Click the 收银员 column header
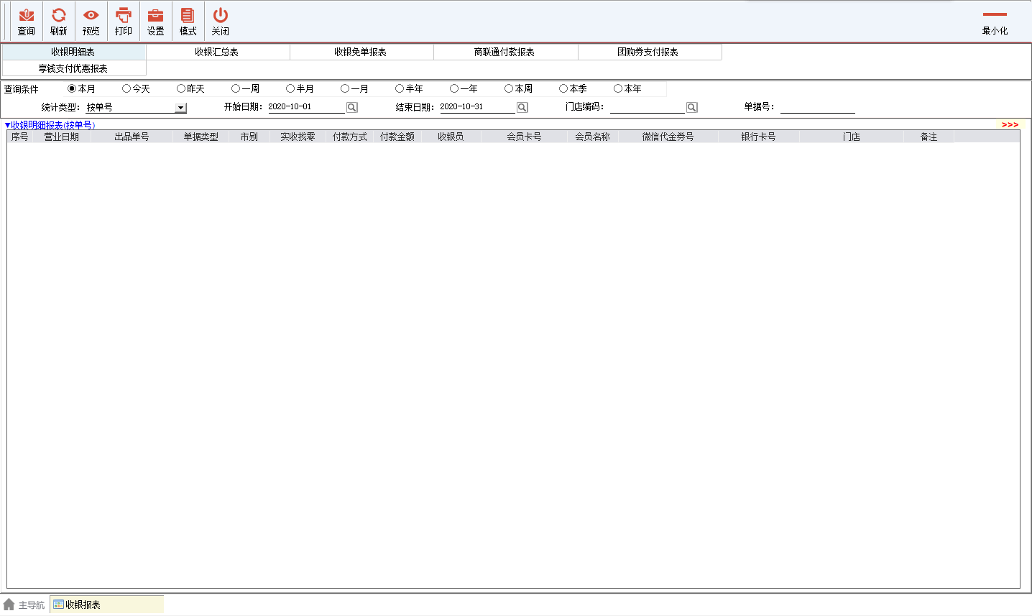1032x616 pixels. [x=451, y=137]
